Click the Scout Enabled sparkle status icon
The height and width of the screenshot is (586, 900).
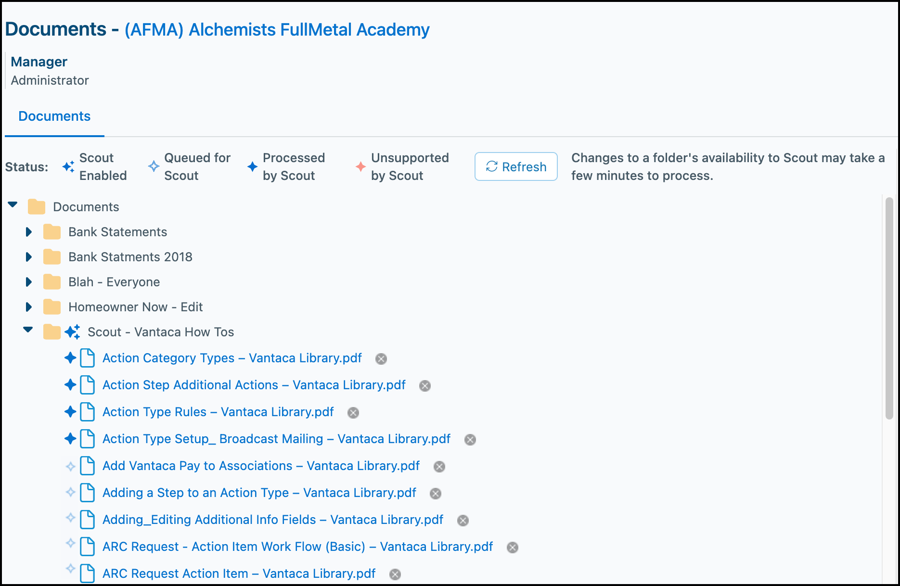(x=68, y=167)
